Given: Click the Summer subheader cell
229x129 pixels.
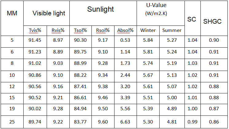Looking at the screenshot, I should [x=172, y=31].
